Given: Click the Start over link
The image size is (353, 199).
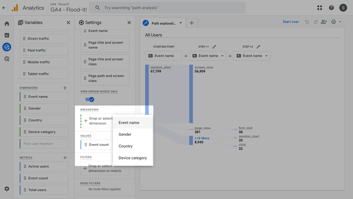Looking at the screenshot, I should [291, 22].
